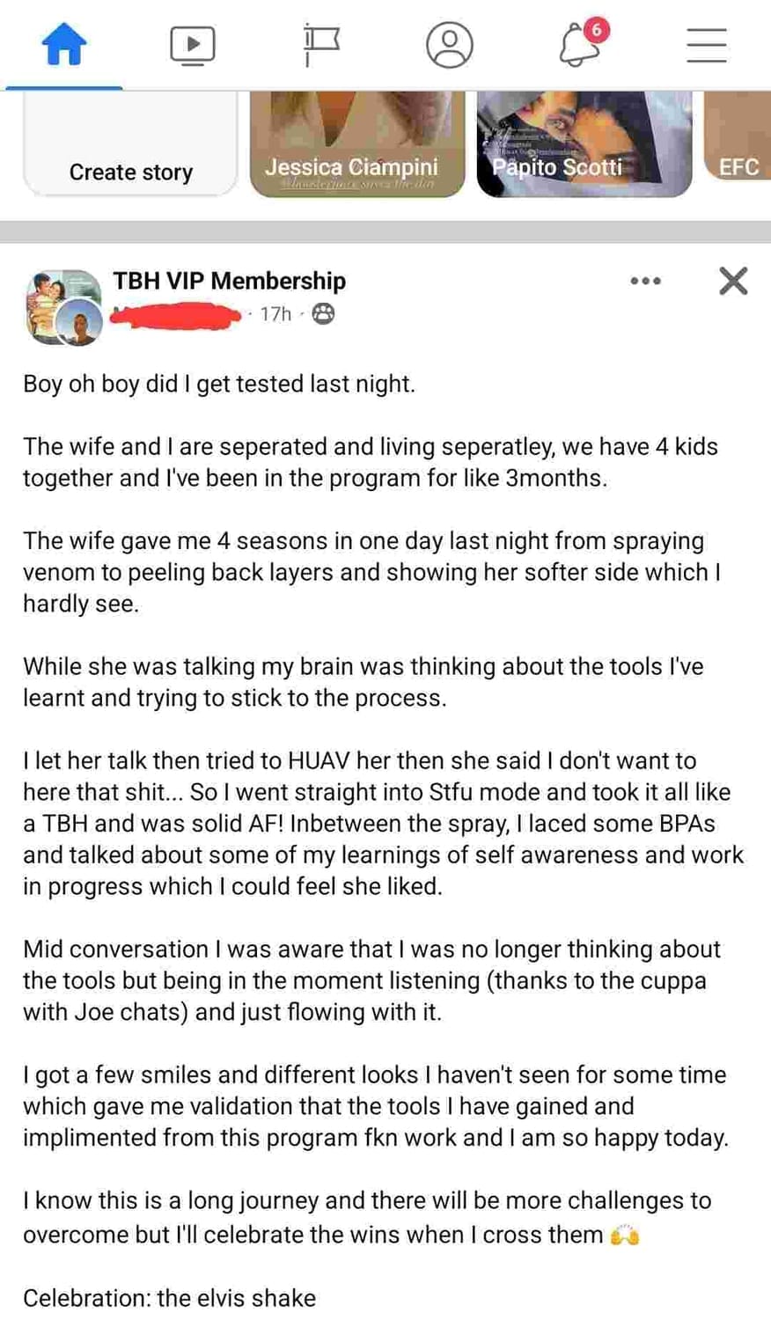This screenshot has height=1320, width=771.
Task: View Jessica Ciampini's story
Action: tap(356, 145)
